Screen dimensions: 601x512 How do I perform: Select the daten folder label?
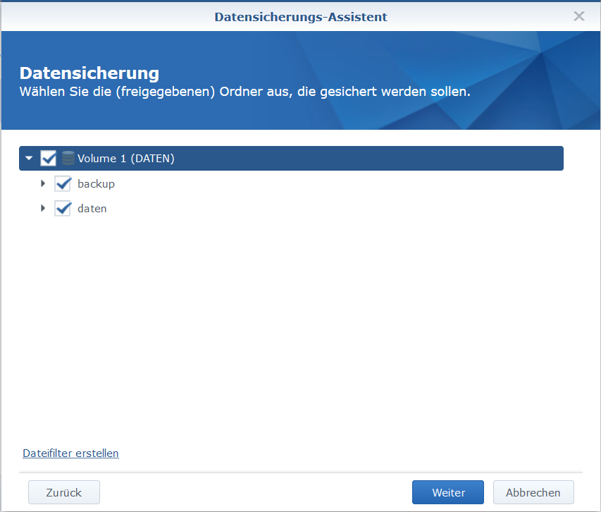(92, 208)
